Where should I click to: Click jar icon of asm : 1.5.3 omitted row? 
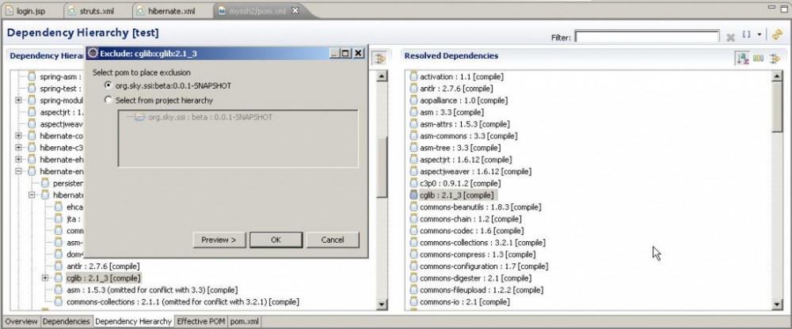click(x=59, y=289)
